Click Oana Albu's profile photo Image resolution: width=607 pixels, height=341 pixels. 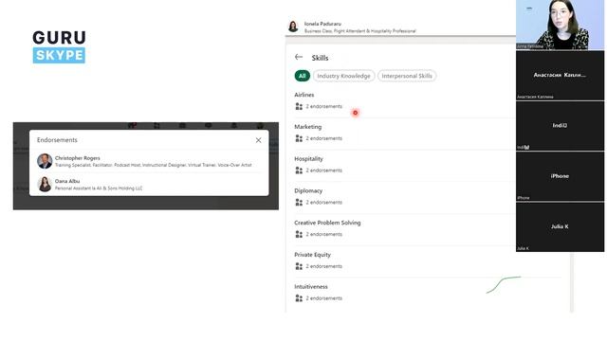pyautogui.click(x=45, y=184)
